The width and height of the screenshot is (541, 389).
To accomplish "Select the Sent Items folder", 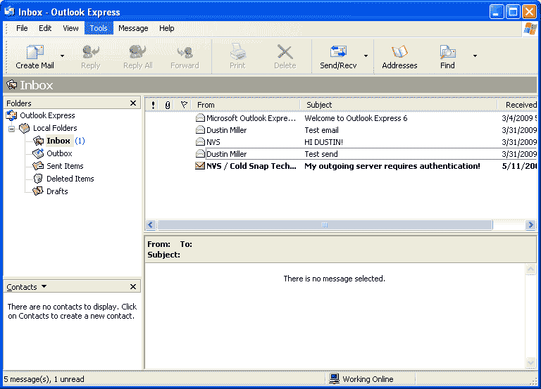I will tap(65, 166).
